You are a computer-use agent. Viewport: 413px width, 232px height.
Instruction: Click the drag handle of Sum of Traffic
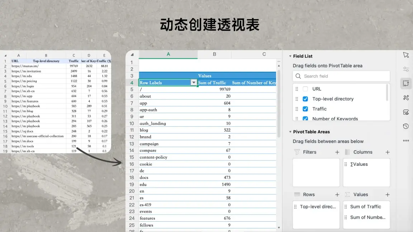(346, 207)
